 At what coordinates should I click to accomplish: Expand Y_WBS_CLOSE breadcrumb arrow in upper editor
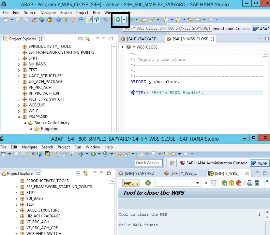[123, 47]
